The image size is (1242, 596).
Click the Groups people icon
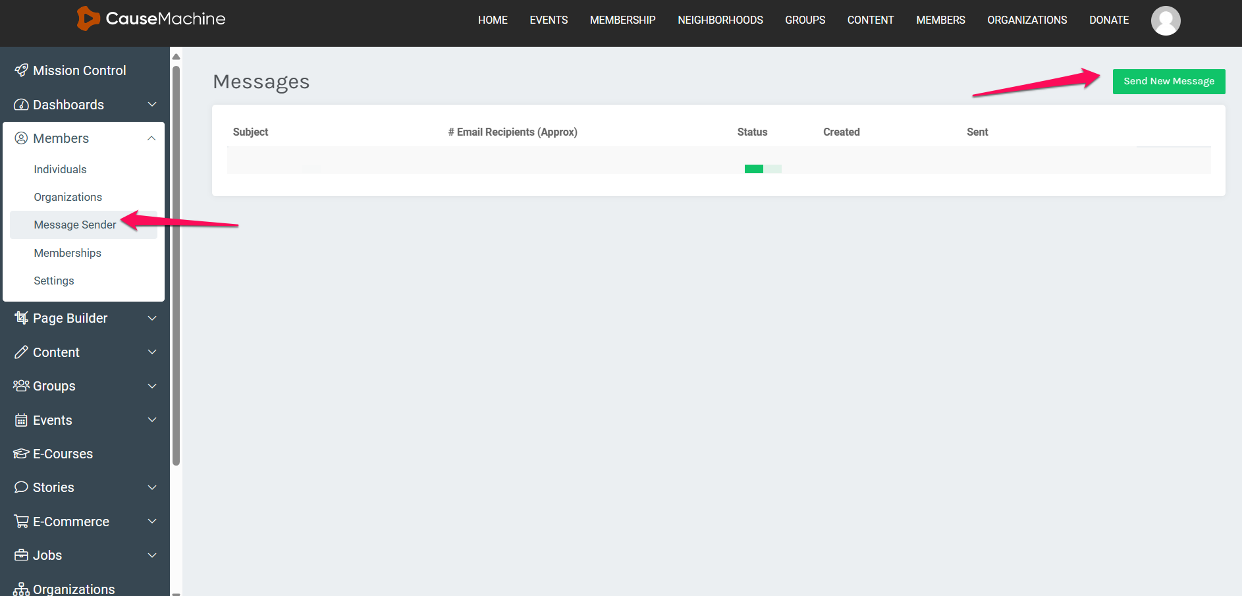tap(21, 386)
